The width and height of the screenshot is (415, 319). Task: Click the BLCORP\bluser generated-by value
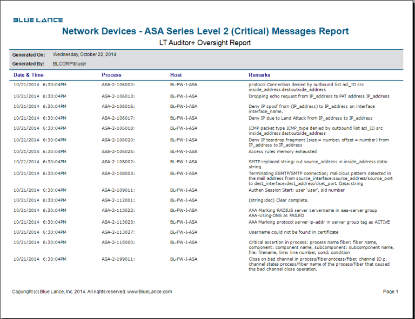pyautogui.click(x=72, y=64)
